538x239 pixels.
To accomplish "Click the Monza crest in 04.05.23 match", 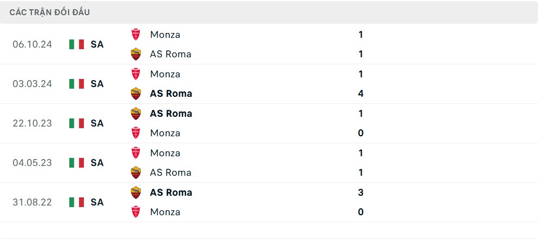I will [x=136, y=153].
